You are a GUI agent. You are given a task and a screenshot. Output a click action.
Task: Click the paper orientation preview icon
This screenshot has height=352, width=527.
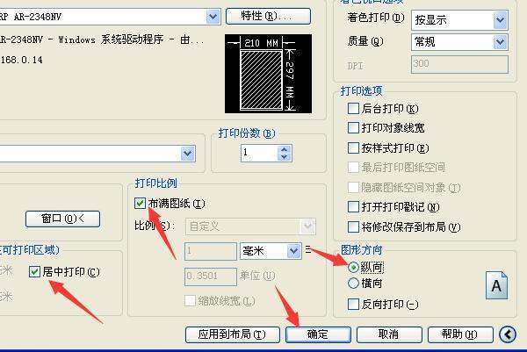coord(497,285)
